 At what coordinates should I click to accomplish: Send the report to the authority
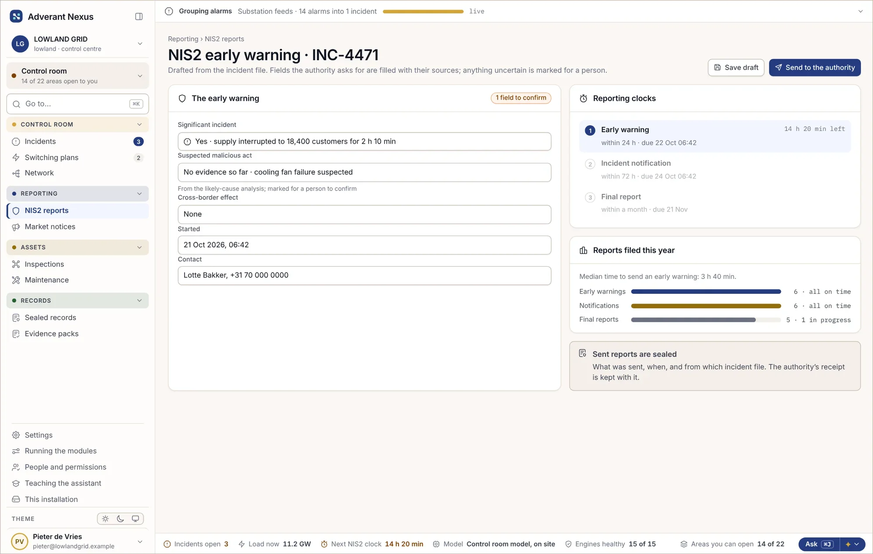(x=815, y=68)
